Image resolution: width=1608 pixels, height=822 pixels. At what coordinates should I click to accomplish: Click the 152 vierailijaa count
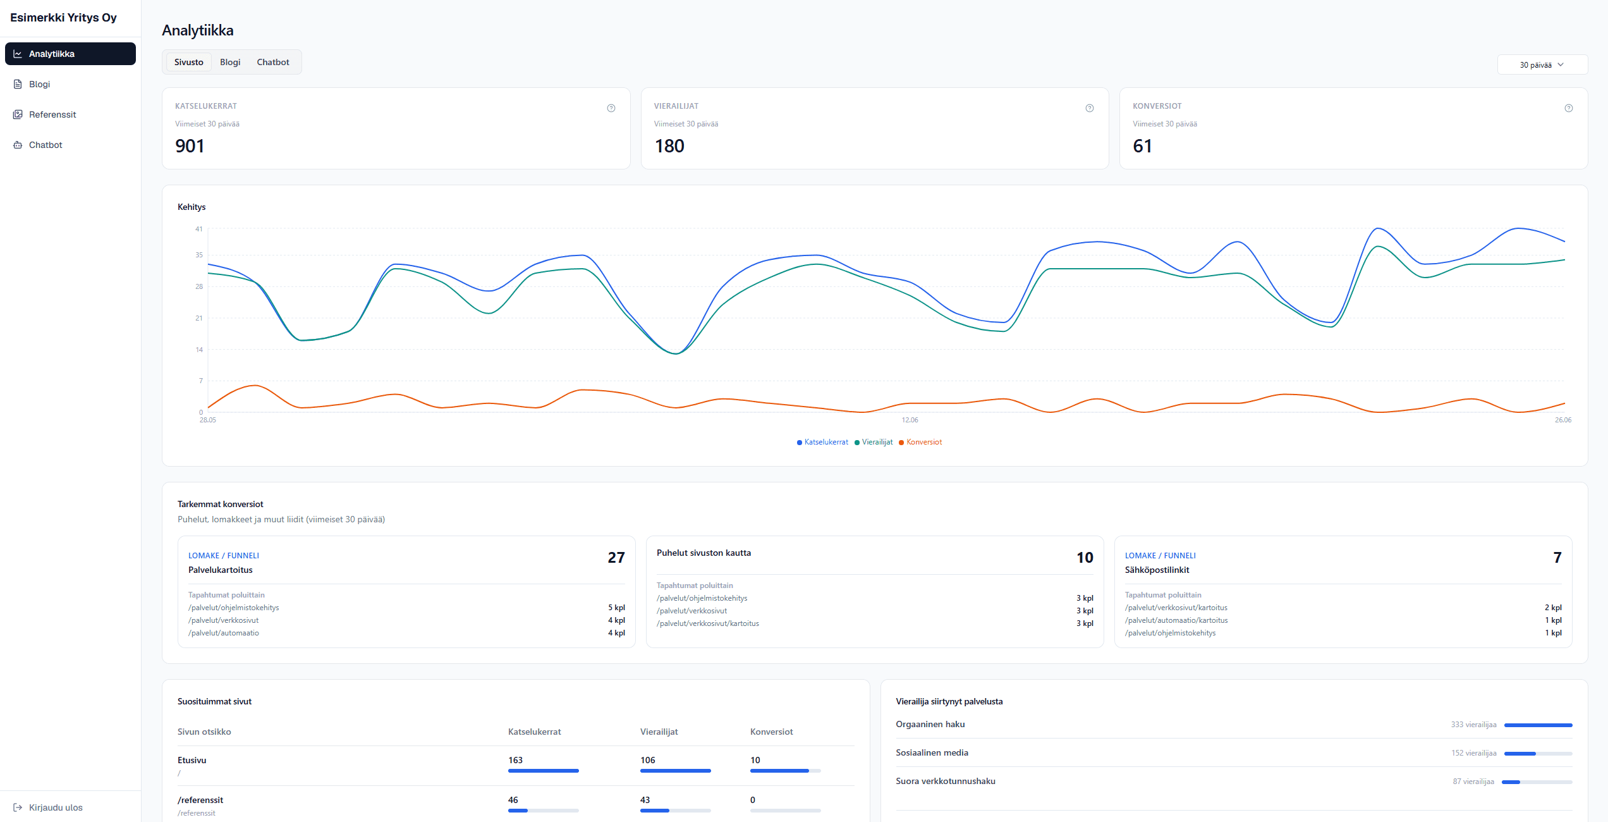click(1474, 753)
